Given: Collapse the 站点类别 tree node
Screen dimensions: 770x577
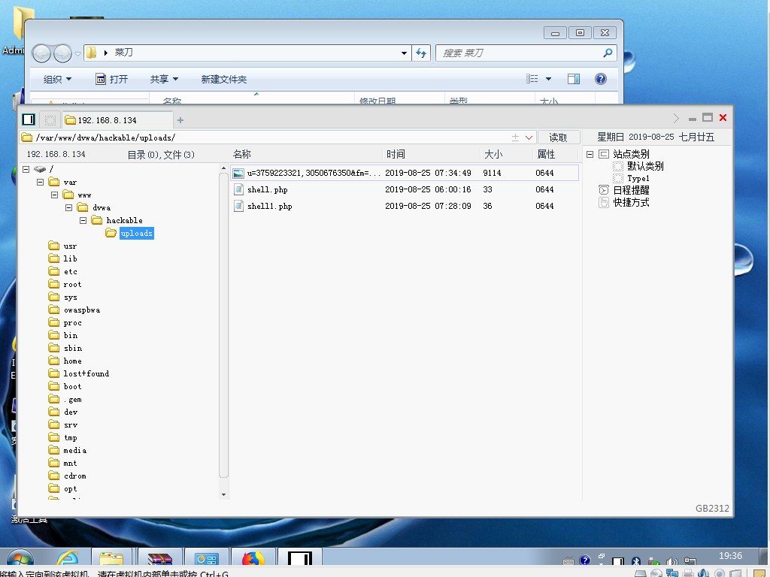Looking at the screenshot, I should 590,154.
